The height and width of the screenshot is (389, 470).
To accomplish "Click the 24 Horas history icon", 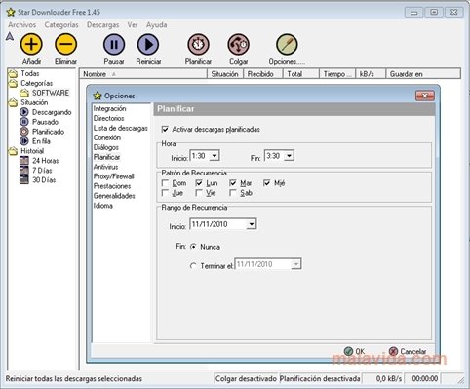I will (24, 161).
